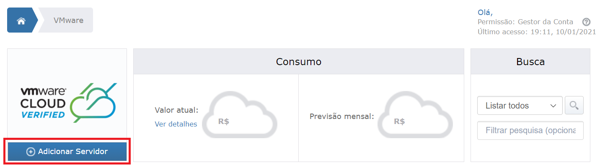The height and width of the screenshot is (167, 600).
Task: Click the Consumo panel header
Action: tap(299, 62)
